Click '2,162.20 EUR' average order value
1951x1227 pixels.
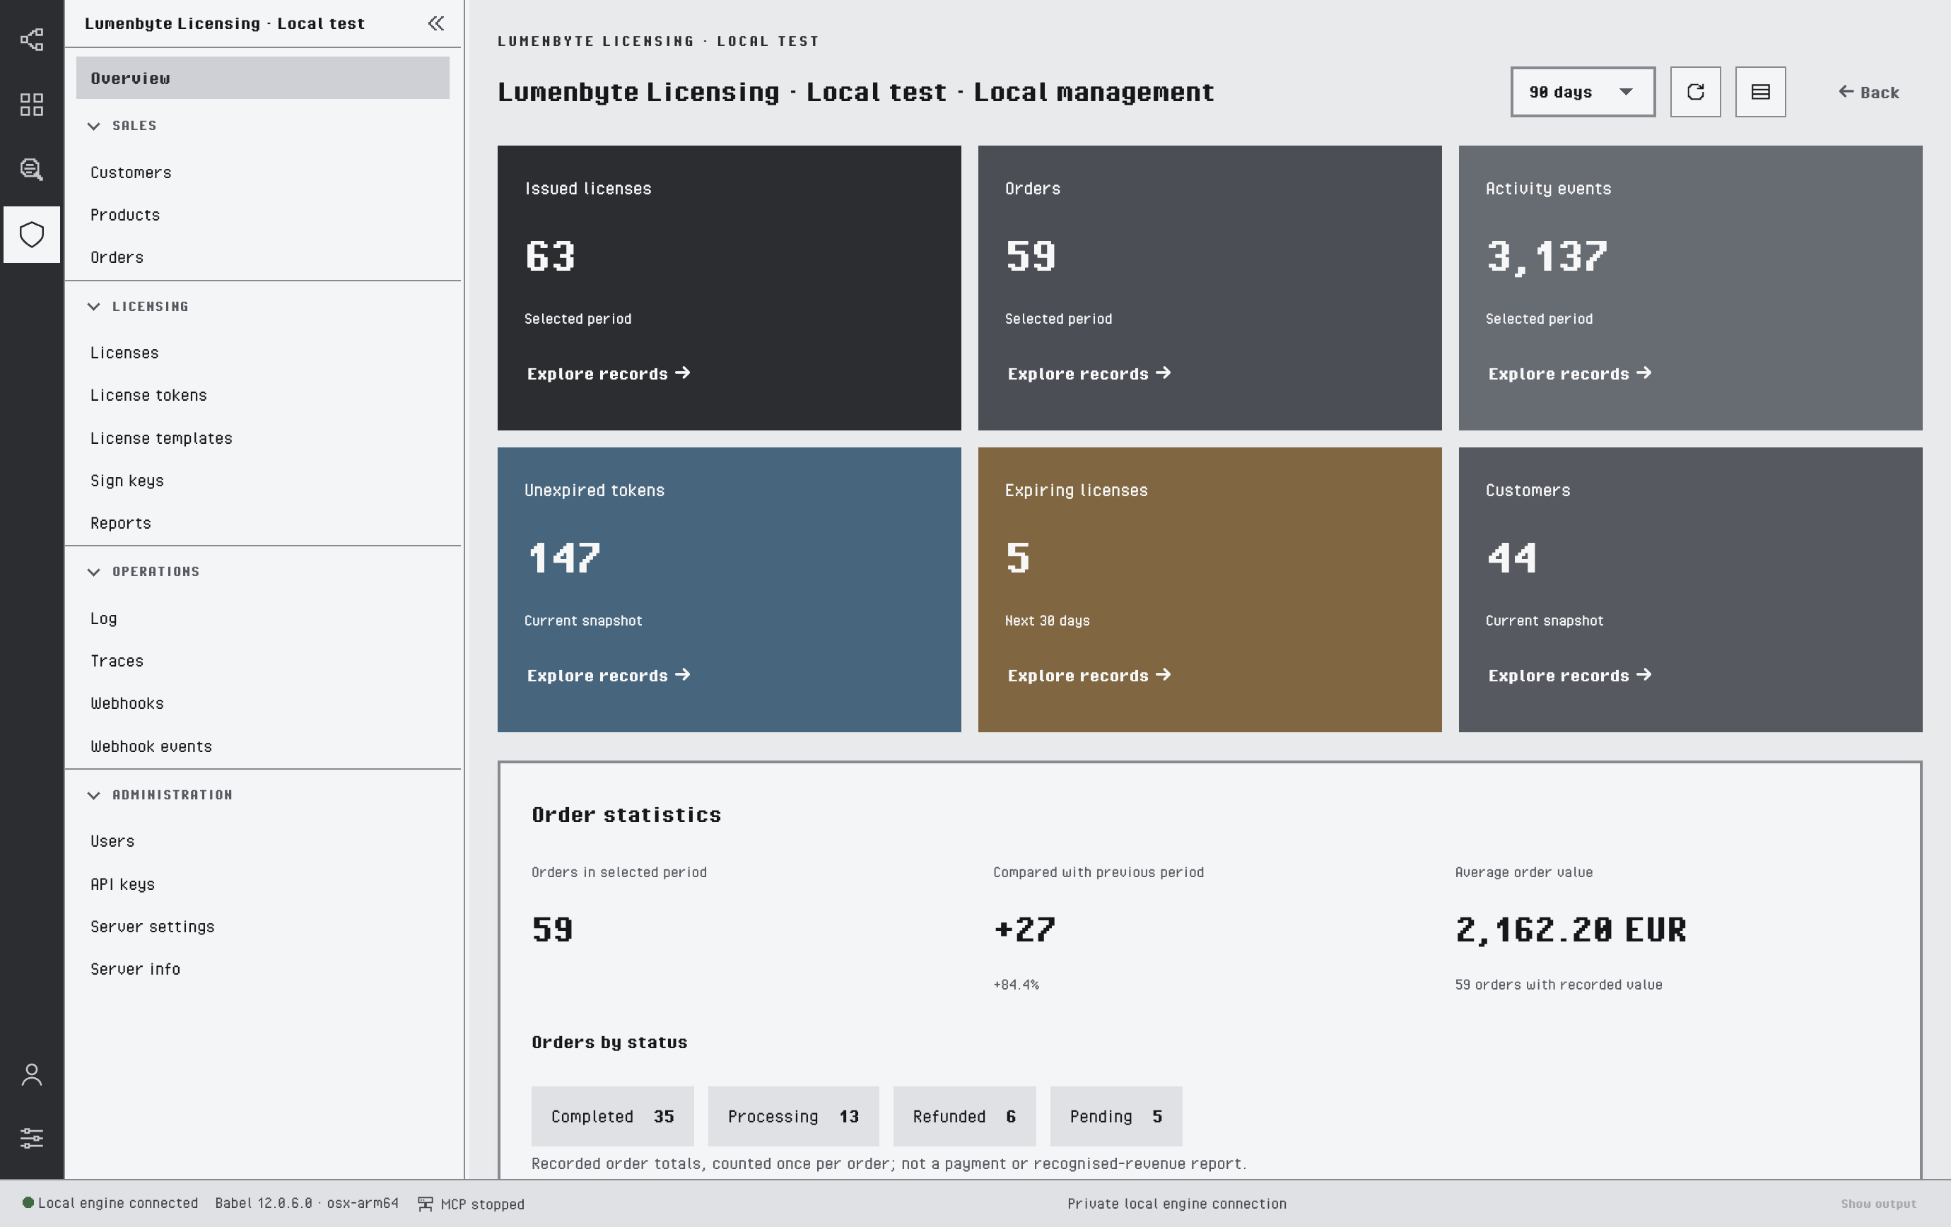(x=1570, y=929)
